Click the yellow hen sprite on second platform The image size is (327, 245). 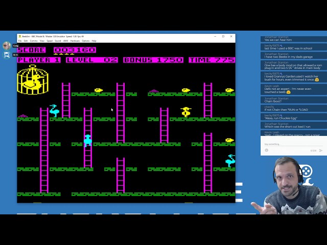[186, 112]
